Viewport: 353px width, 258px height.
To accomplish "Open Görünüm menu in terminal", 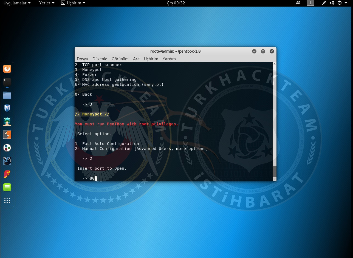I will pyautogui.click(x=120, y=59).
